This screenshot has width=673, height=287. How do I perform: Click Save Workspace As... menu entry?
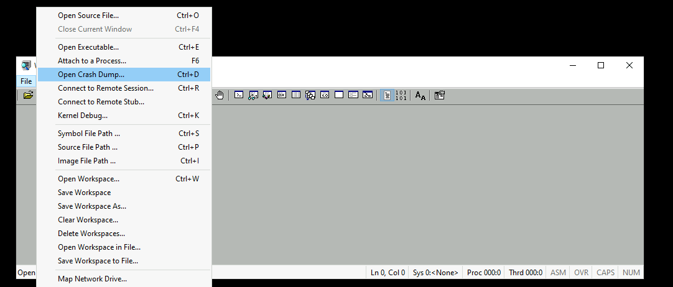click(x=124, y=206)
